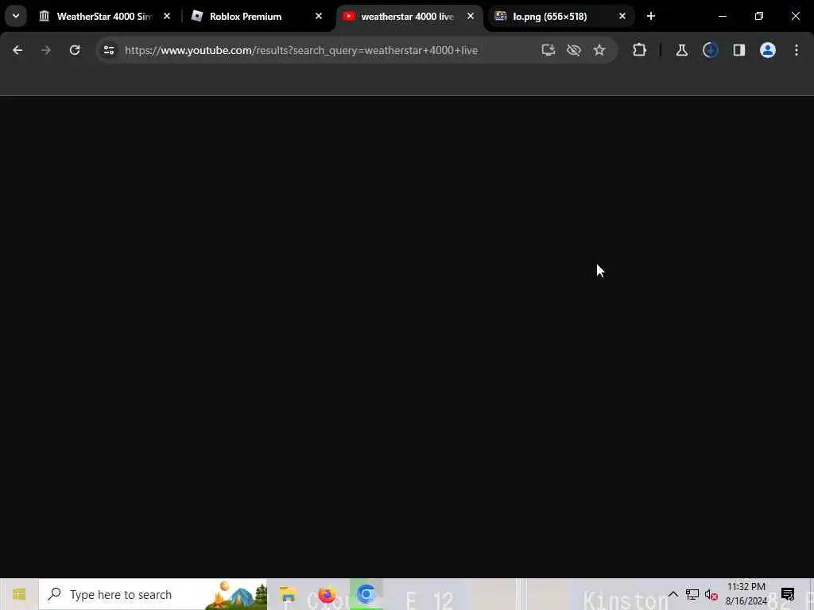
Task: Go back to the previous page
Action: (17, 50)
